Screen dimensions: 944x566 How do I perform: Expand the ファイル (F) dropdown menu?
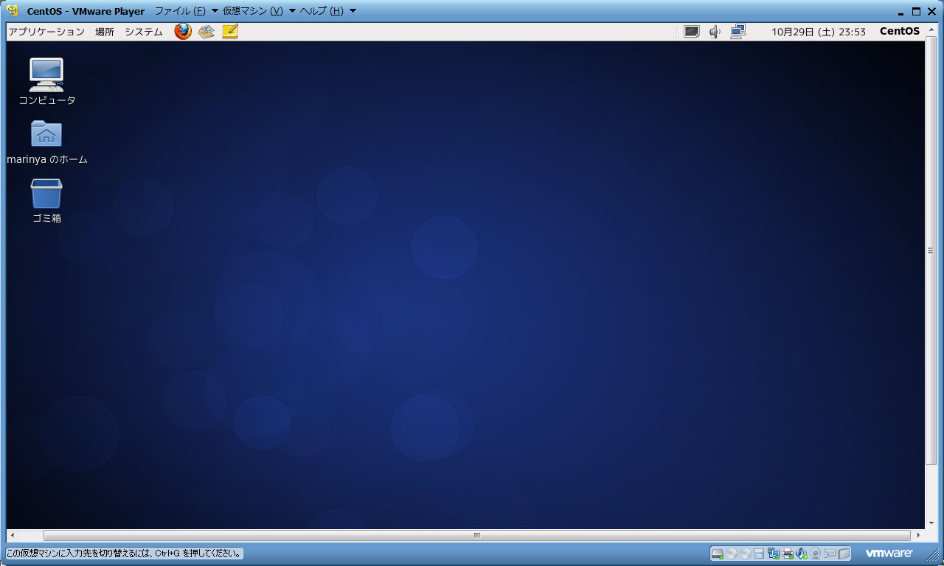click(x=180, y=11)
